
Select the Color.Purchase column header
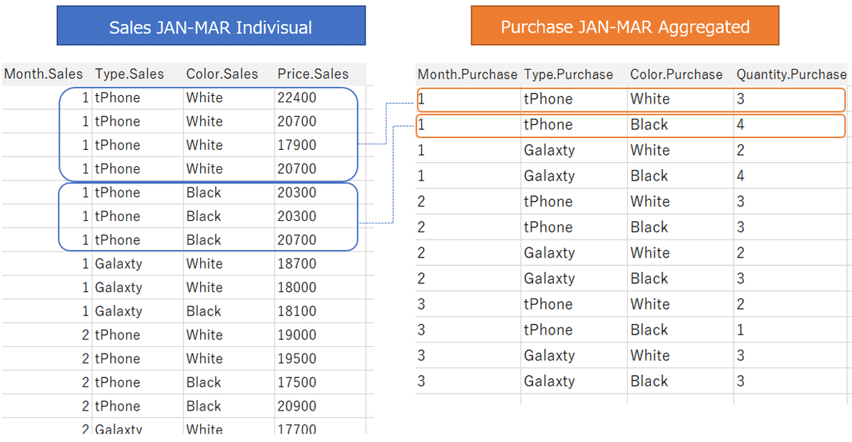(x=676, y=75)
